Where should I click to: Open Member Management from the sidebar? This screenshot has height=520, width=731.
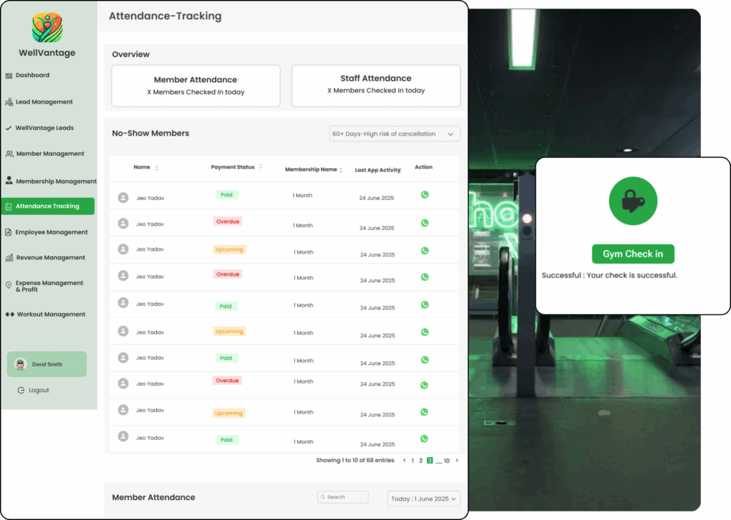pos(49,154)
